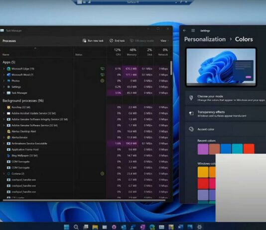Click the Task Manager horizontal scrollbar

coord(84,200)
